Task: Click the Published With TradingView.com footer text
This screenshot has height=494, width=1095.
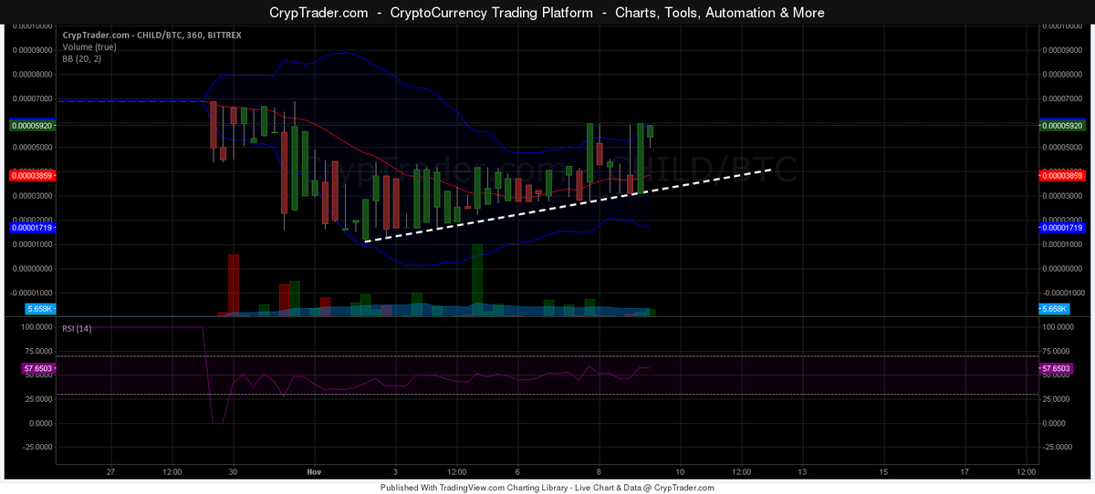Action: (547, 488)
